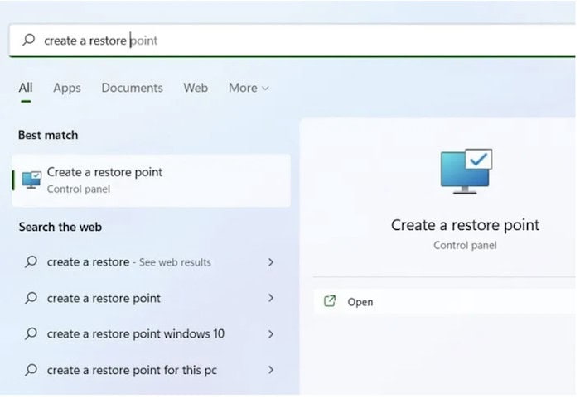Select 'create a restore point for this pc' suggestion
The width and height of the screenshot is (580, 398).
tap(152, 370)
